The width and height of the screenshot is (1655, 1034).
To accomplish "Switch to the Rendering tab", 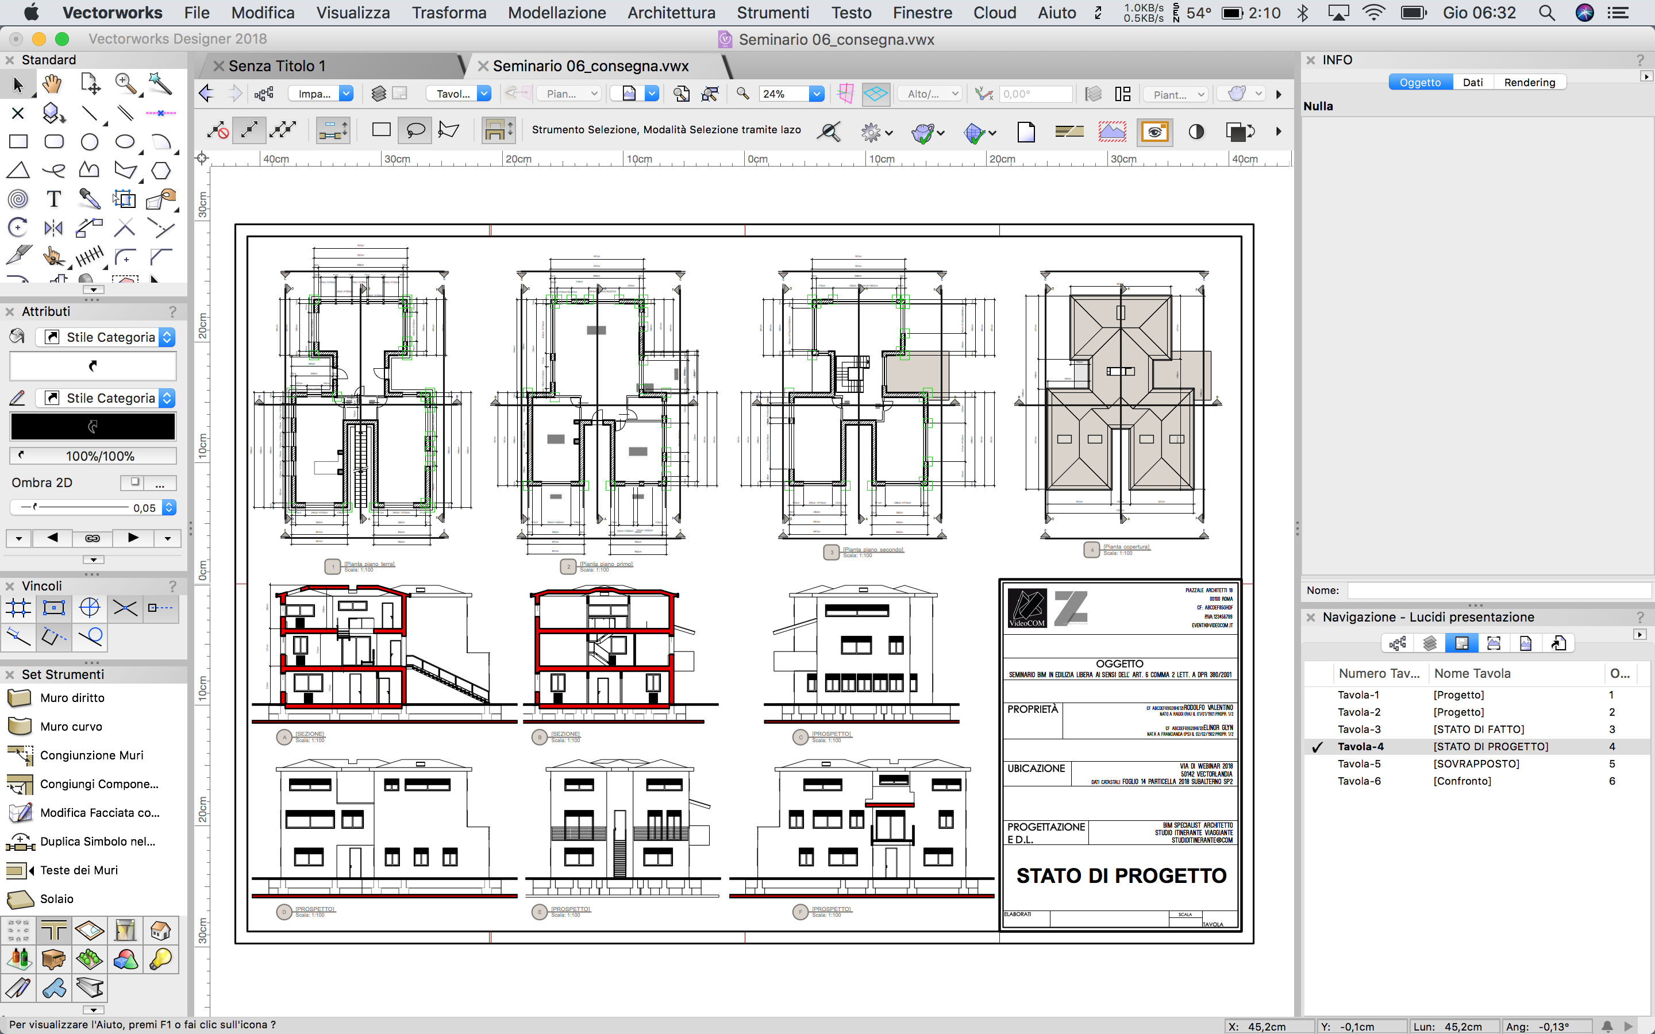I will point(1529,82).
